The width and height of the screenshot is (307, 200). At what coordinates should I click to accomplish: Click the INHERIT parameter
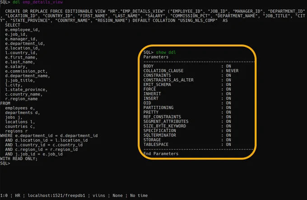[x=152, y=94]
